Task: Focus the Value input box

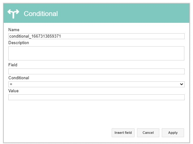Action: click(96, 97)
